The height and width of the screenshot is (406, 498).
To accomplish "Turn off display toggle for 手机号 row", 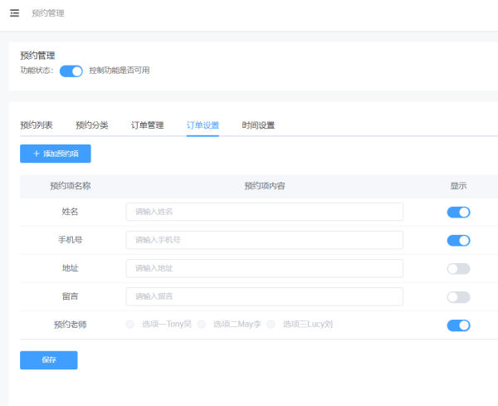I will (458, 241).
